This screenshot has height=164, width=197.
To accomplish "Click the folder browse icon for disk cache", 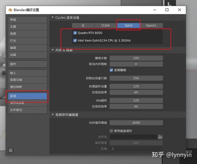I will pyautogui.click(x=160, y=137).
